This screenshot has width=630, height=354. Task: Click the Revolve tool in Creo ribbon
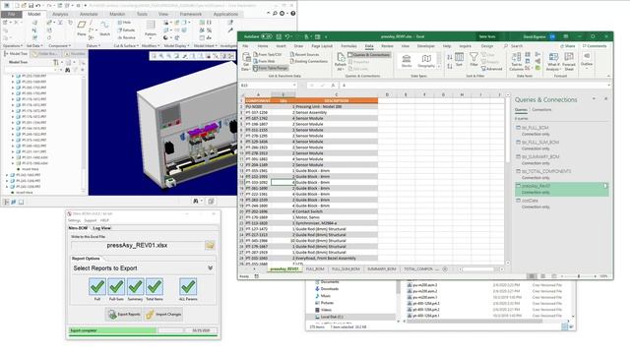(127, 37)
